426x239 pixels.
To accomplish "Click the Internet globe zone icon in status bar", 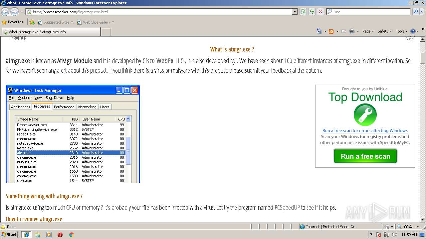I will pyautogui.click(x=302, y=227).
